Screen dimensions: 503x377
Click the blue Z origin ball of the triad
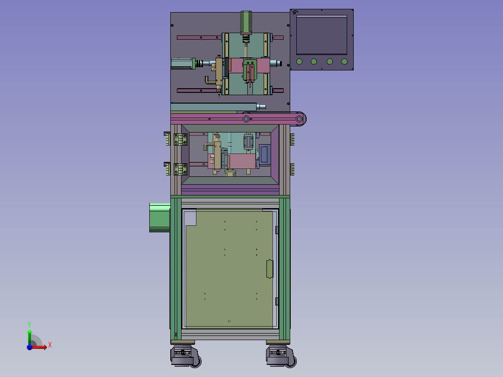(29, 347)
